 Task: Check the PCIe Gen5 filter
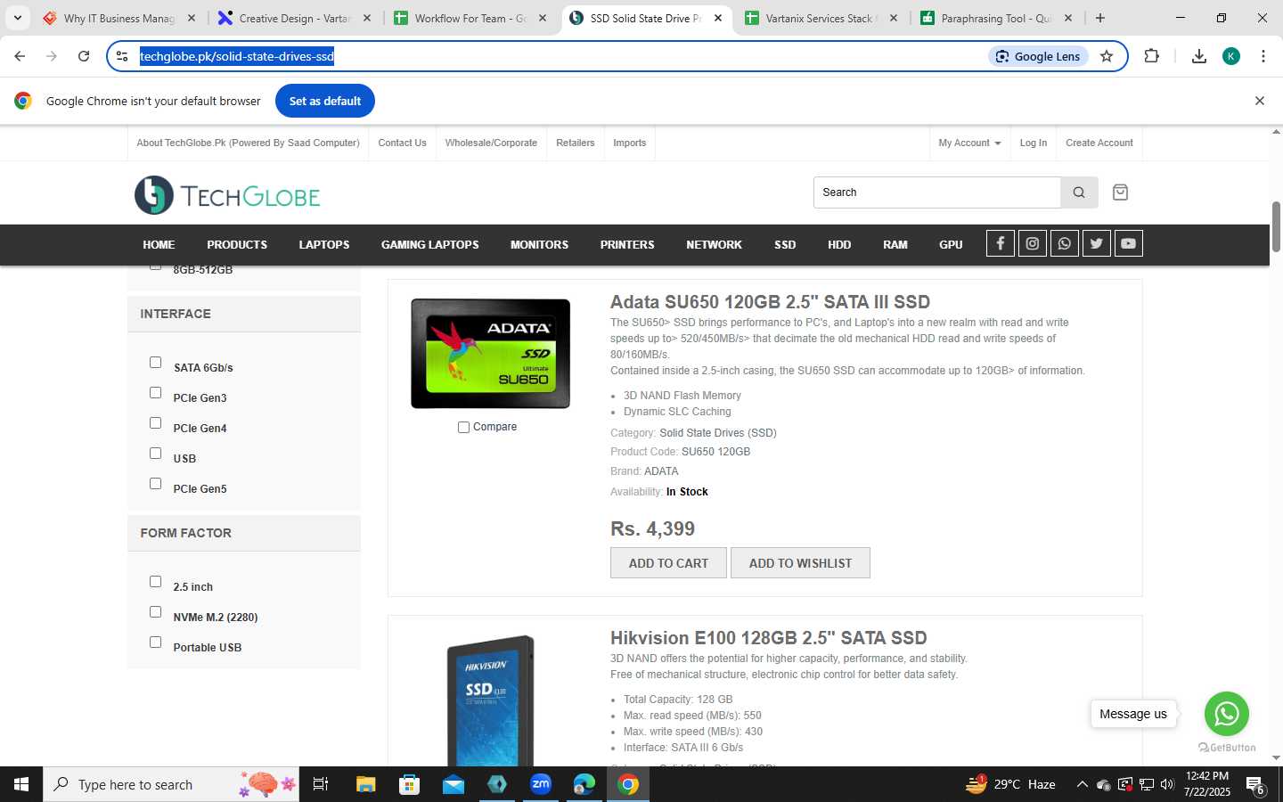155,484
